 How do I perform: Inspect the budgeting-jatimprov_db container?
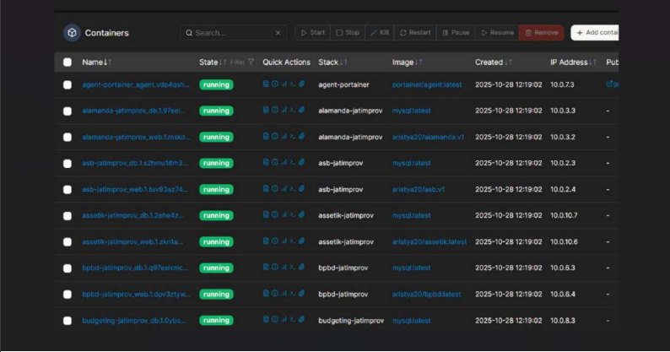pyautogui.click(x=275, y=319)
